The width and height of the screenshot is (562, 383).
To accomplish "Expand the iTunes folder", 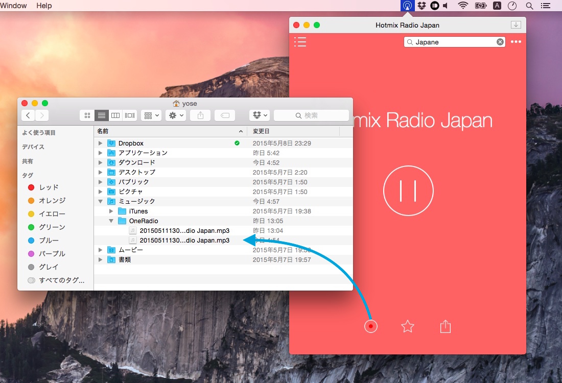I will pyautogui.click(x=111, y=211).
